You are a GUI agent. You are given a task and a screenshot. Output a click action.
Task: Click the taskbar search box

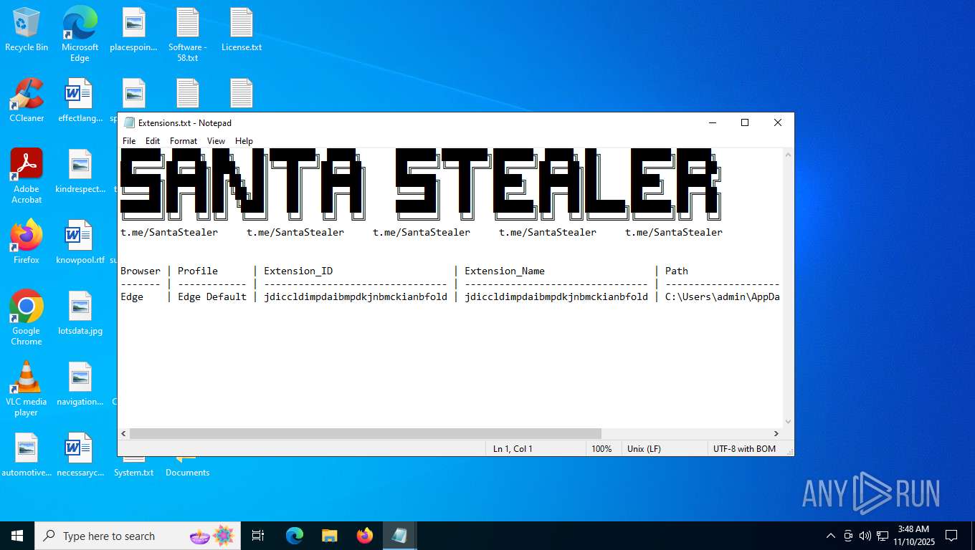coord(138,536)
